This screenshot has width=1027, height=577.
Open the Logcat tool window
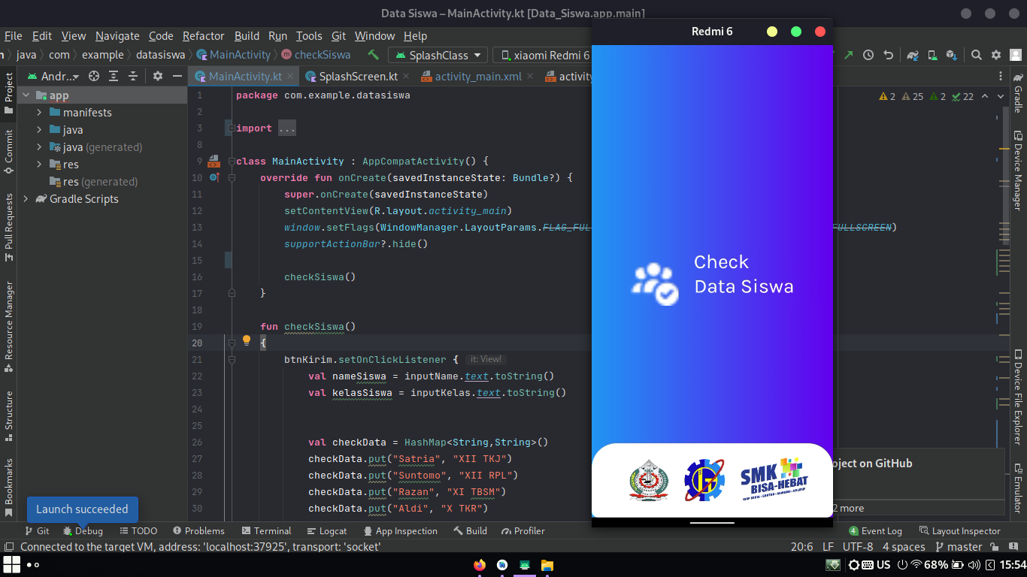pos(328,530)
